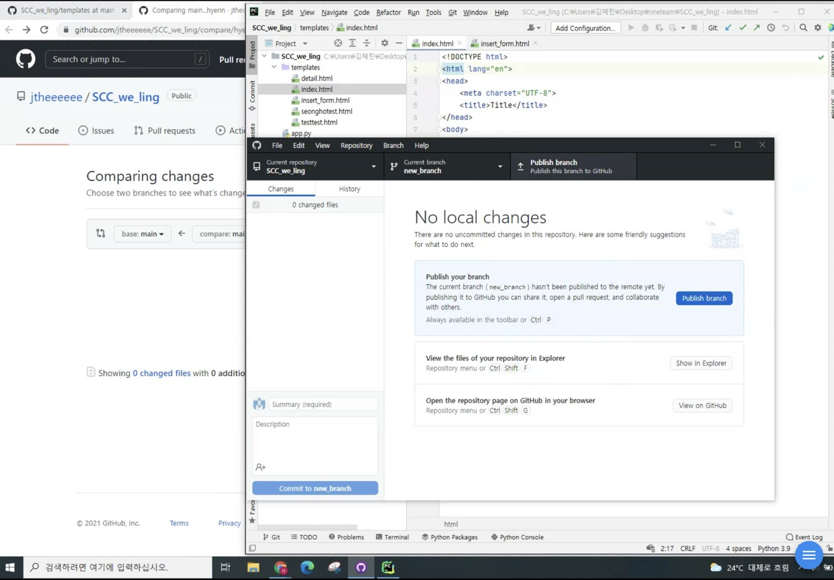The width and height of the screenshot is (834, 580).
Task: Open the Navigate menu in PyCharm
Action: coord(334,12)
